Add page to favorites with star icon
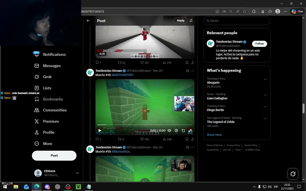This screenshot has width=306, height=191. [245, 11]
